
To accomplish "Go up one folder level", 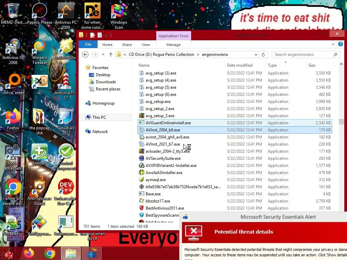I will click(111, 55).
